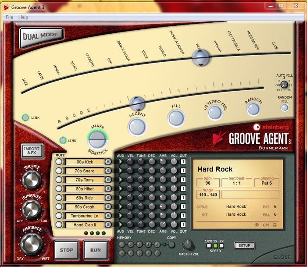Image resolution: width=307 pixels, height=267 pixels.
Task: Toggle the upper LINK button near the style slider
Action: (x=25, y=117)
